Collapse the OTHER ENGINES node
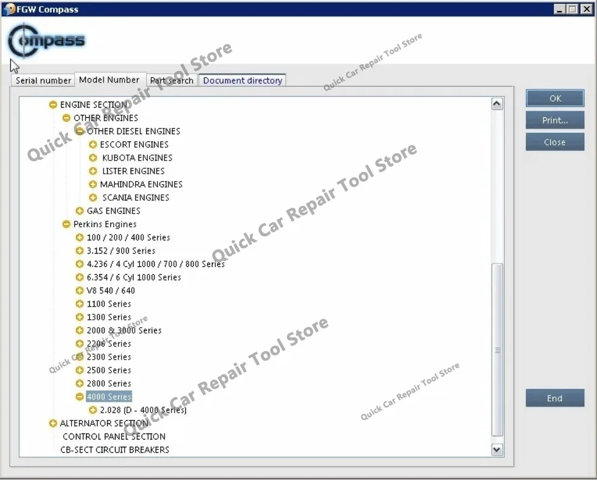Screen dimensions: 597x481 point(66,118)
